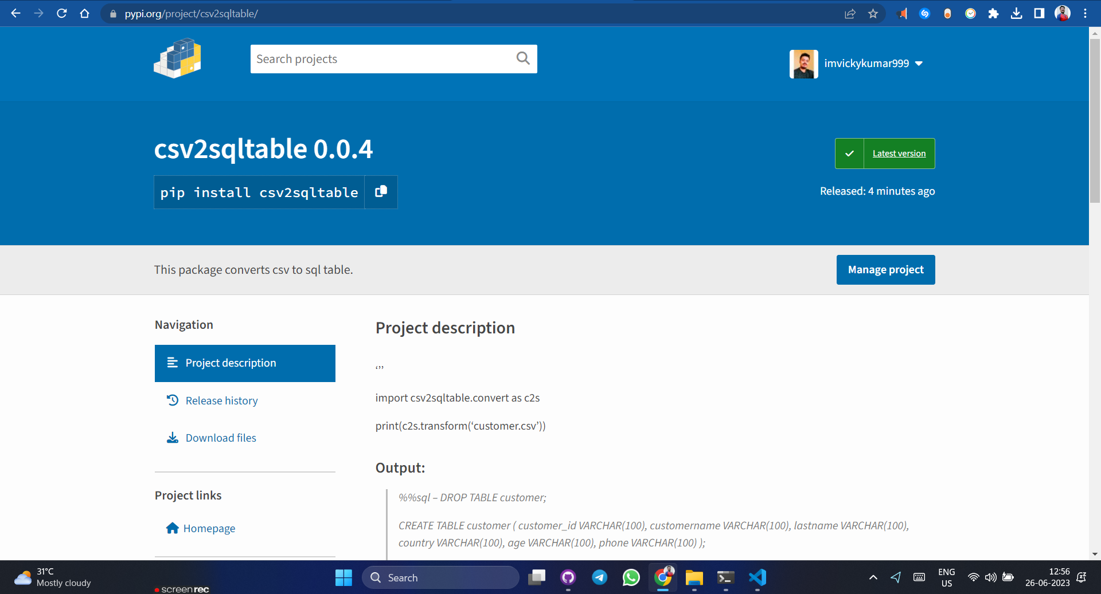Open Task View on taskbar

537,577
